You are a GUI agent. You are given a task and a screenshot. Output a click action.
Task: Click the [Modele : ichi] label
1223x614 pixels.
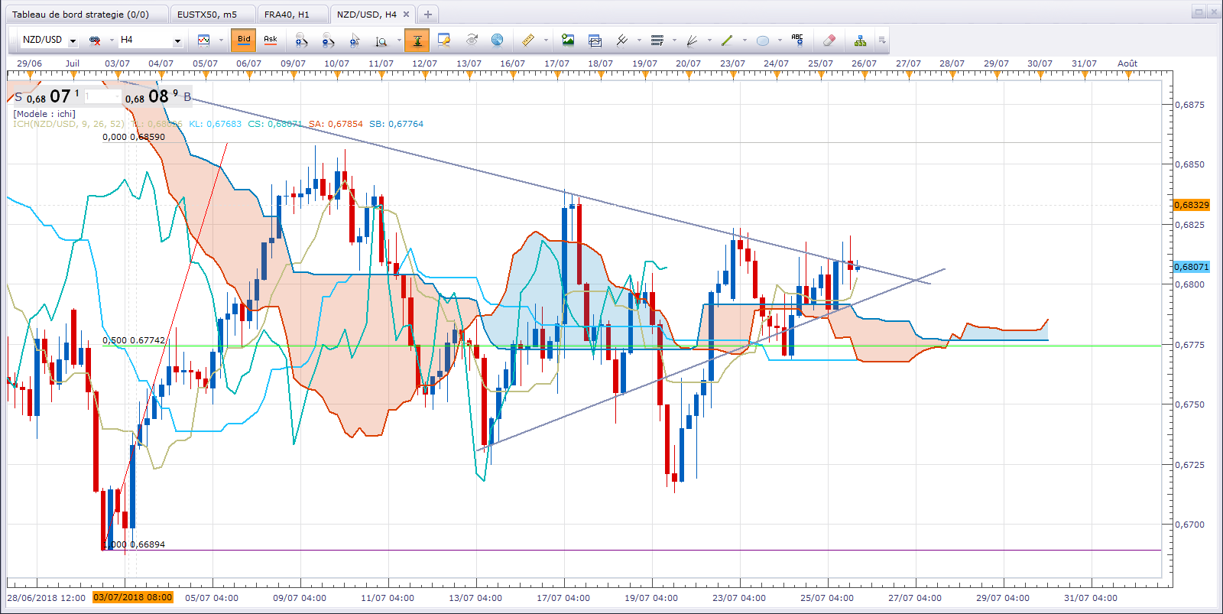44,114
